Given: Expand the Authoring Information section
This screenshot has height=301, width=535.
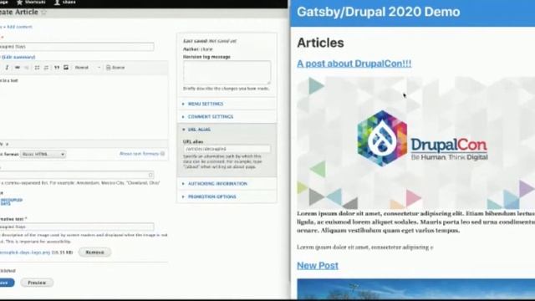Looking at the screenshot, I should point(217,184).
